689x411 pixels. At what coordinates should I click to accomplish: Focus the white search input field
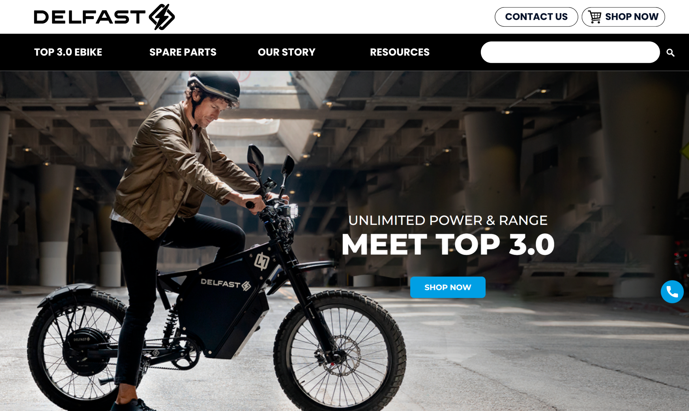(x=570, y=52)
